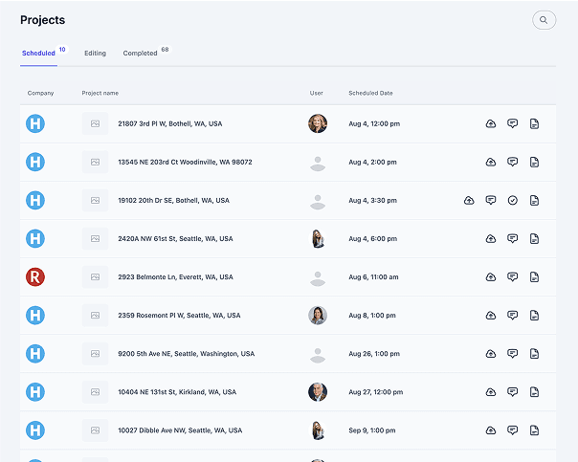Click date Aug 6, 11:00 am
The height and width of the screenshot is (462, 578).
click(x=373, y=277)
